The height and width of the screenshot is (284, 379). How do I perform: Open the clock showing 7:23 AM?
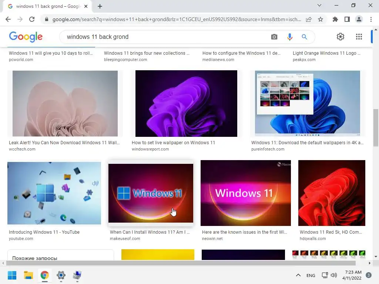352,275
